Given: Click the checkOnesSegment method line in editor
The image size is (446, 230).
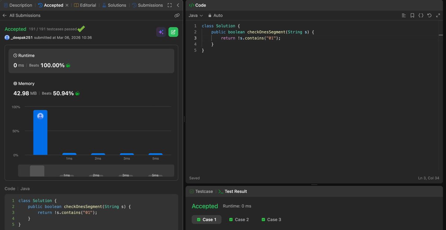Looking at the screenshot, I should 263,32.
